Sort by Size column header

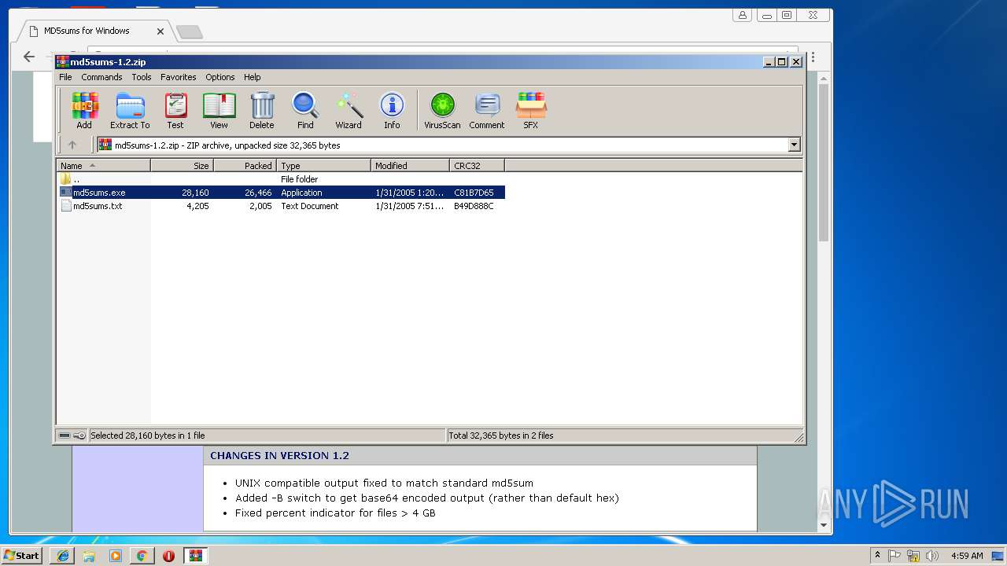tap(182, 165)
